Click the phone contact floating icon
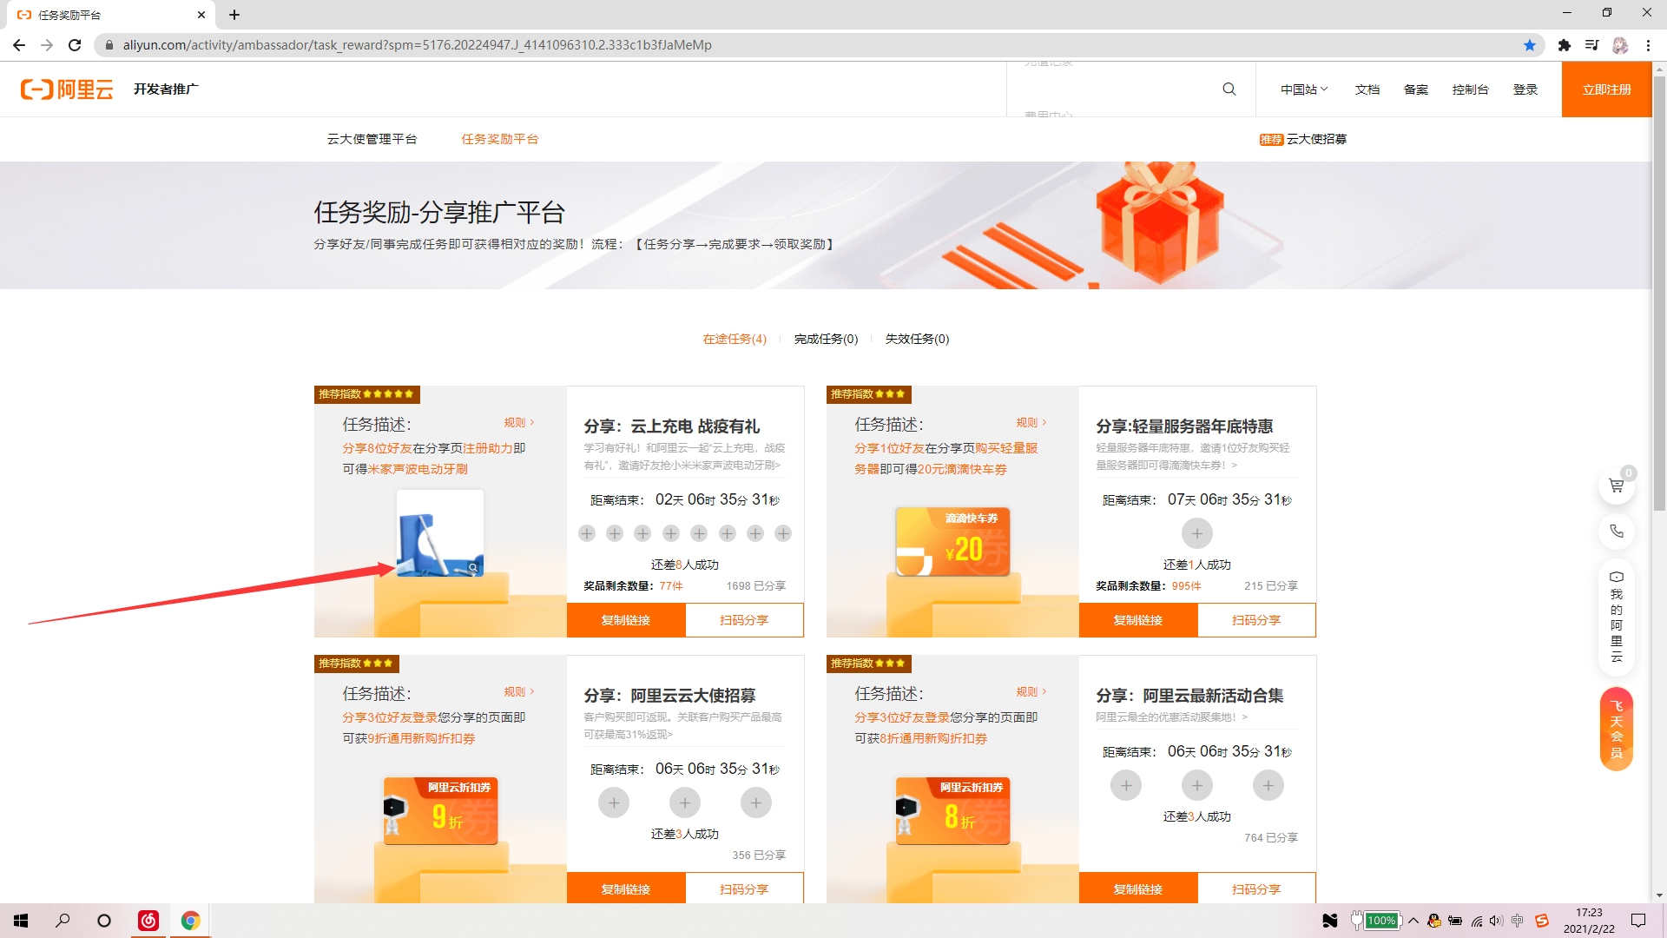Viewport: 1667px width, 938px height. [x=1617, y=532]
